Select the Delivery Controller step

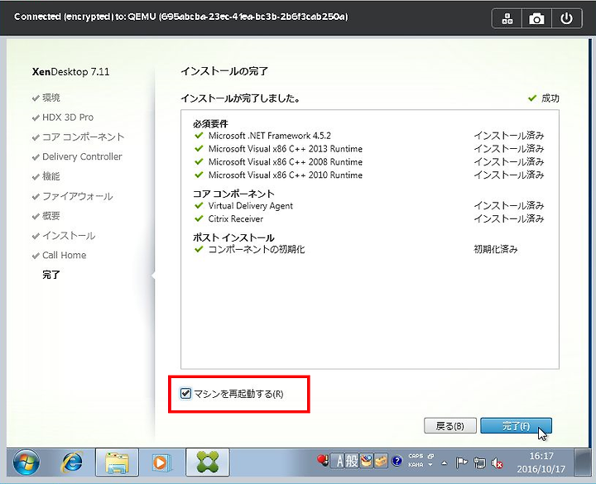[x=82, y=156]
